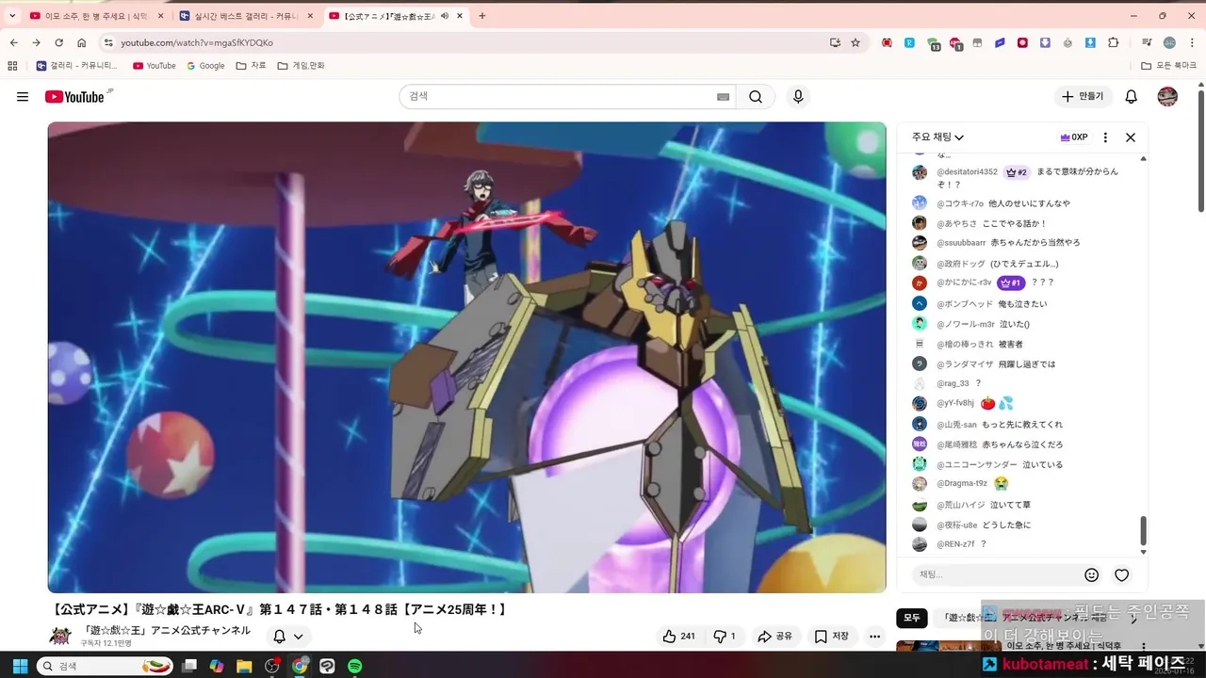This screenshot has width=1206, height=678.
Task: Open the 자료 bookmark folder
Action: (251, 66)
